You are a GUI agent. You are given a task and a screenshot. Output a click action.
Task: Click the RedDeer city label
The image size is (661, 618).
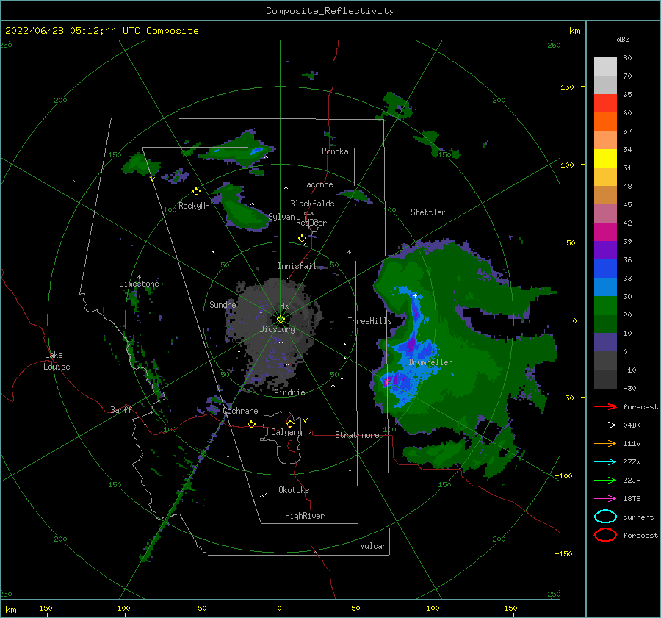[x=311, y=223]
